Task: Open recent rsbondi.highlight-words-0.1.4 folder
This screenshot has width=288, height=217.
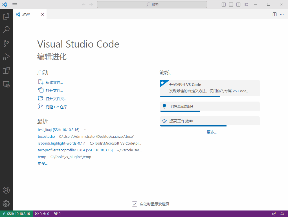Action: click(x=62, y=143)
